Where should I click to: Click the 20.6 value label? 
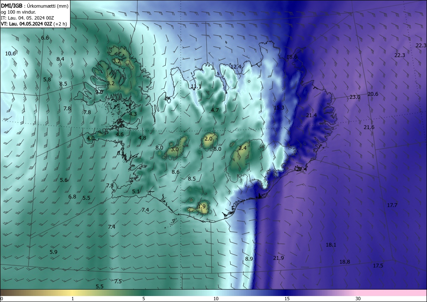(x=373, y=94)
